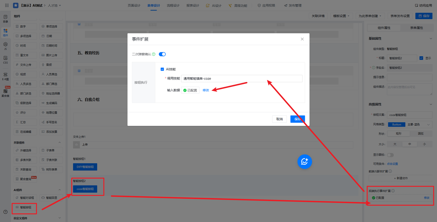Click the JS icon in left sidebar

[5, 45]
